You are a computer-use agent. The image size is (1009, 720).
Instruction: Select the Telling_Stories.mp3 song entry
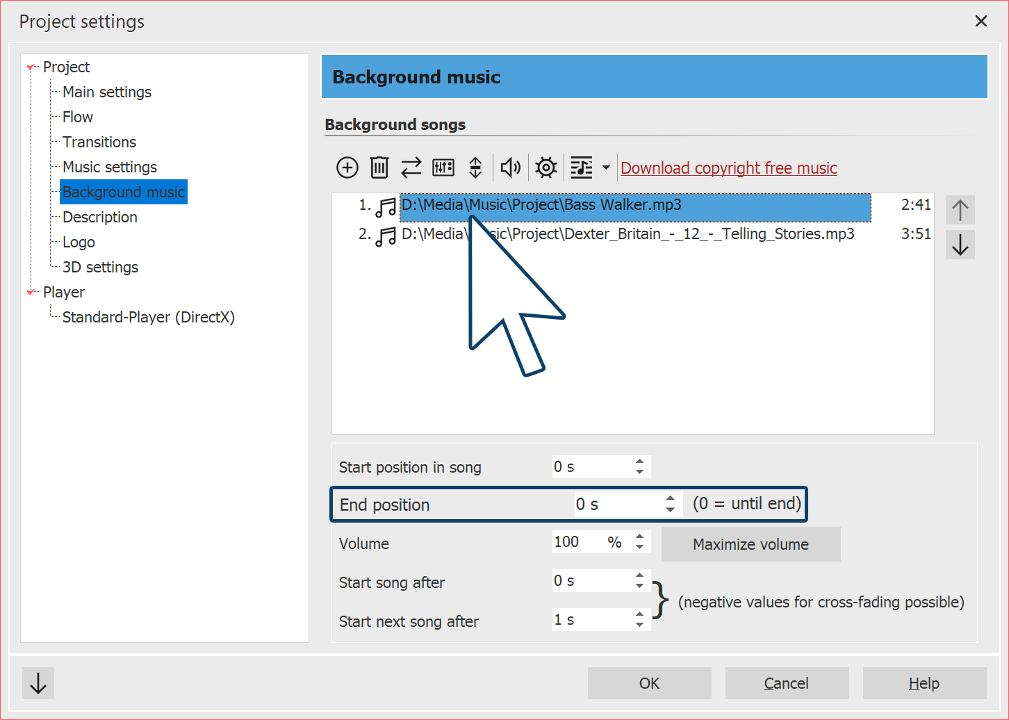coord(627,234)
